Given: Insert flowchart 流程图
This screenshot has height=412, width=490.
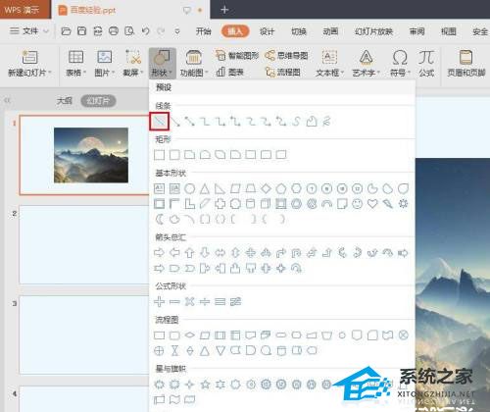Looking at the screenshot, I should pyautogui.click(x=282, y=72).
